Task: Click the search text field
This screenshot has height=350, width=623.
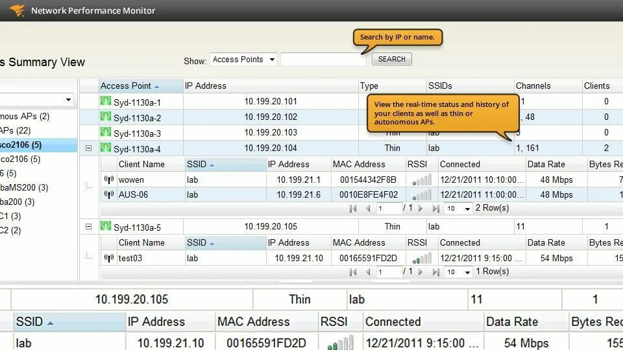Action: [323, 60]
